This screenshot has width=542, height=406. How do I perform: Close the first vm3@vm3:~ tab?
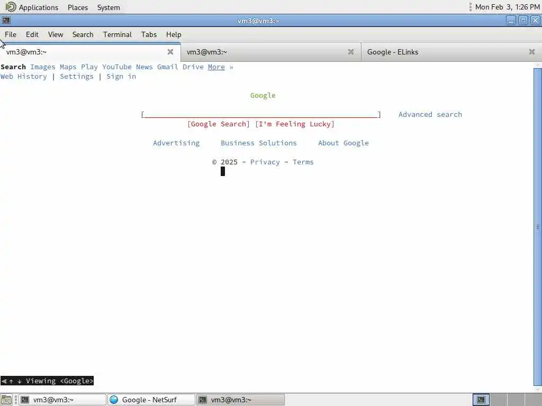coord(170,52)
